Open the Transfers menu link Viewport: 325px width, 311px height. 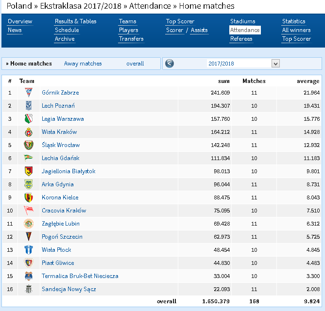131,39
